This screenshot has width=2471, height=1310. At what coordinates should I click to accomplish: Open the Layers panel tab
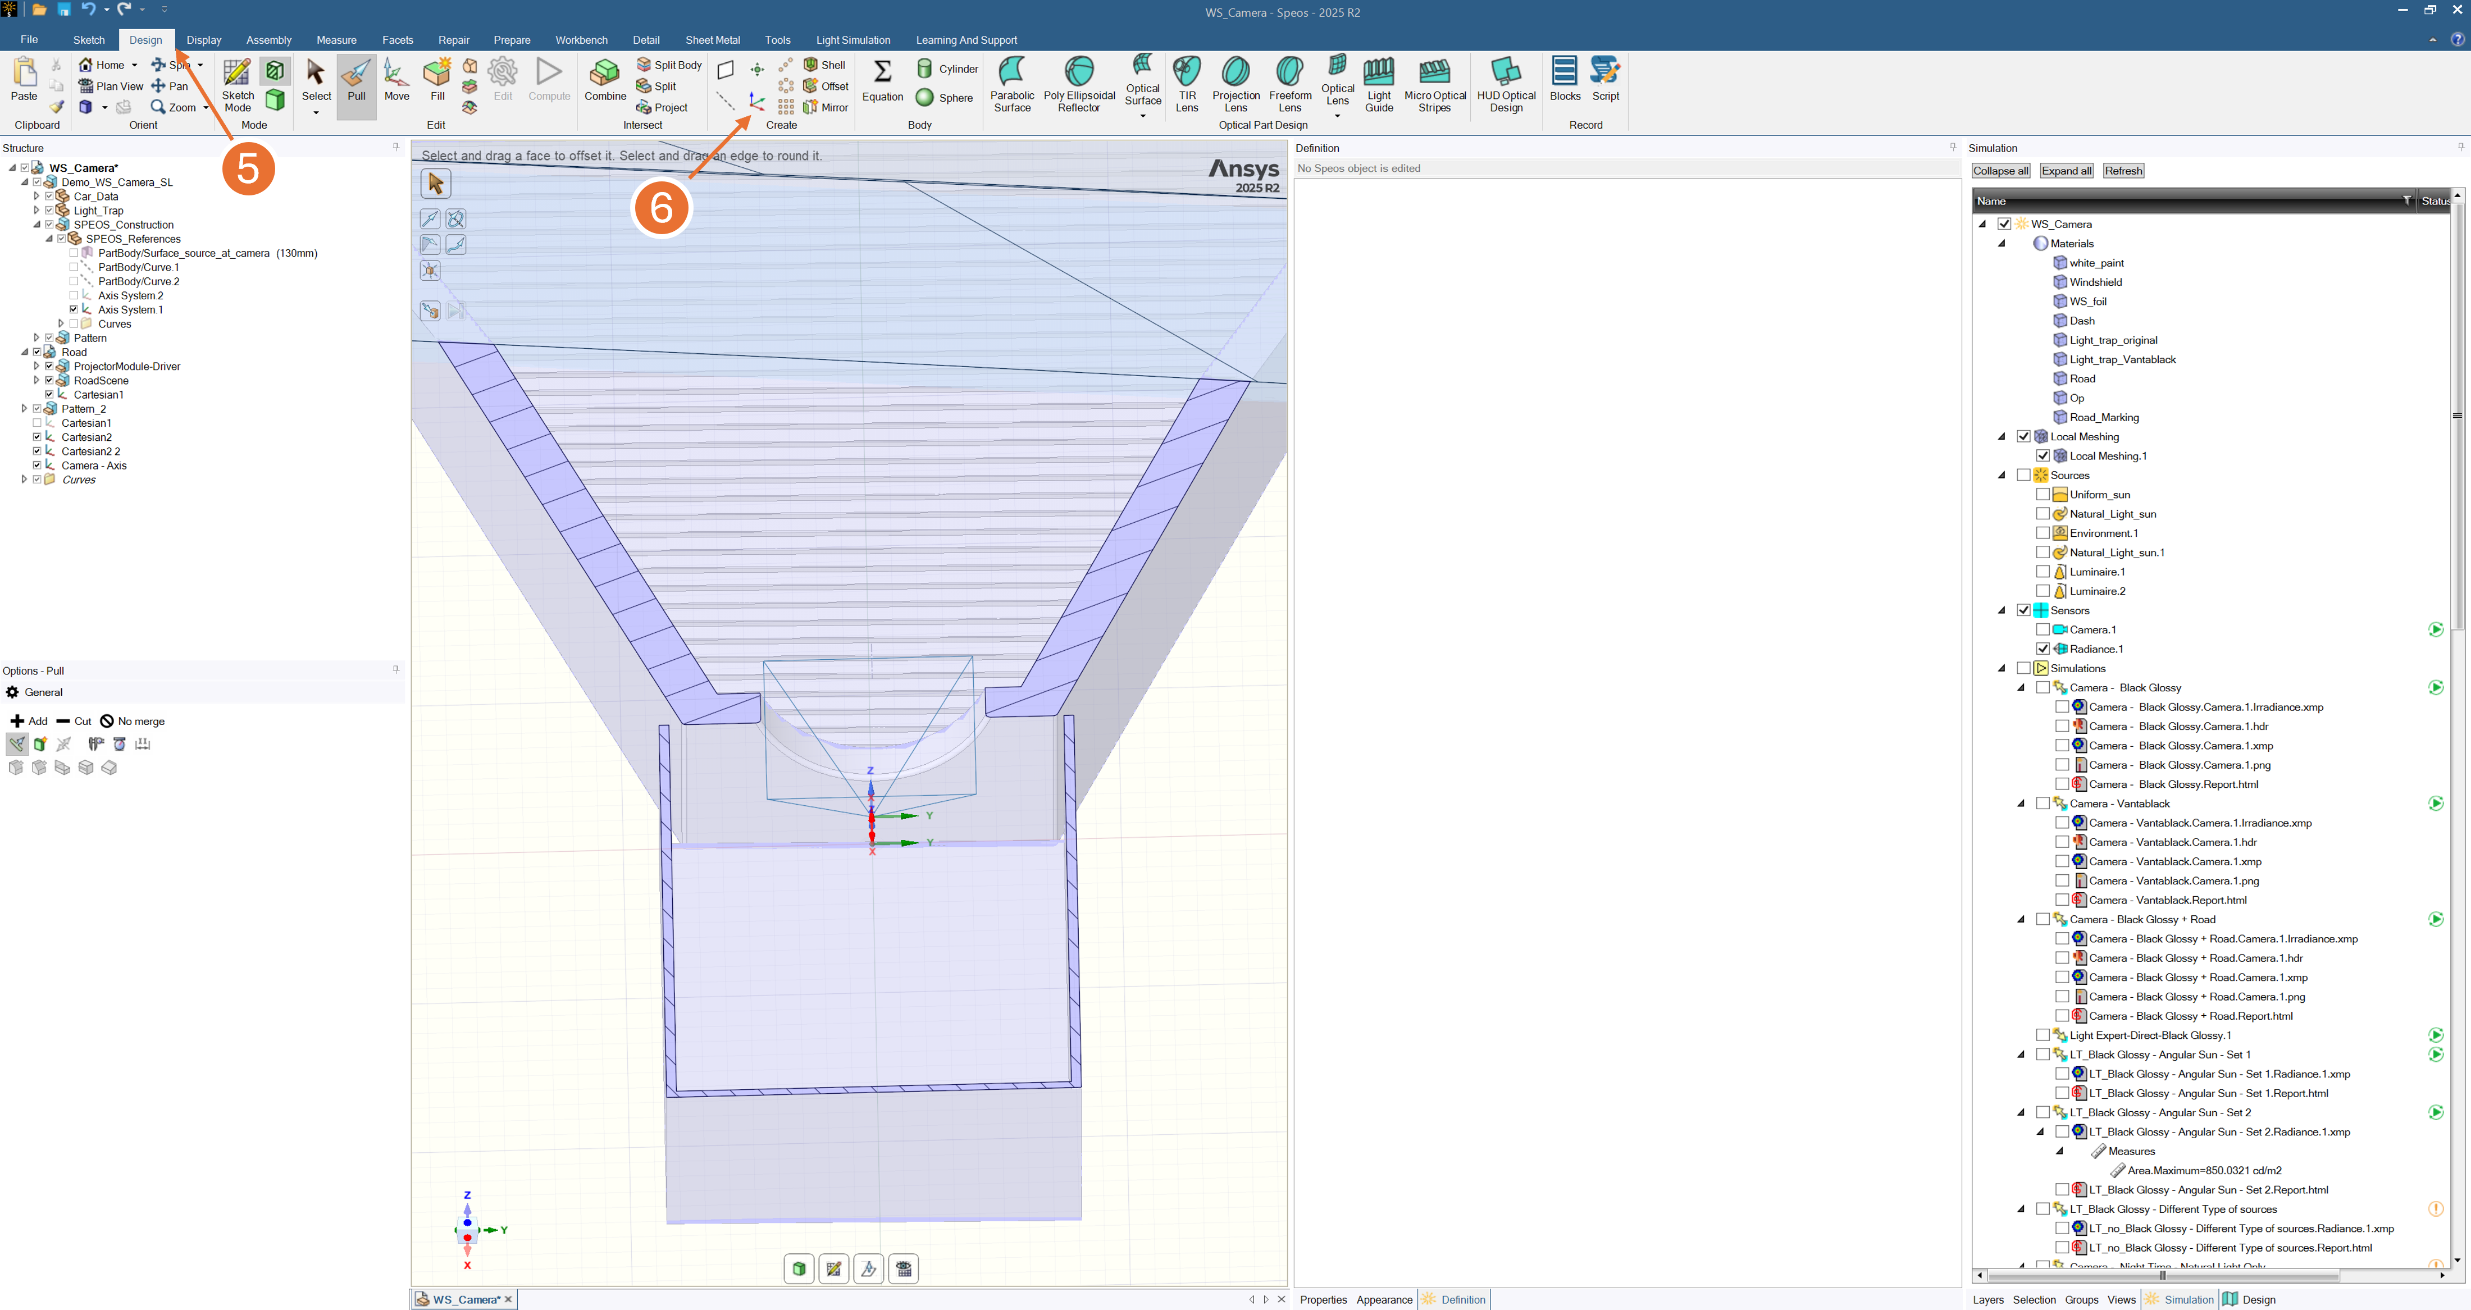pyautogui.click(x=1987, y=1299)
